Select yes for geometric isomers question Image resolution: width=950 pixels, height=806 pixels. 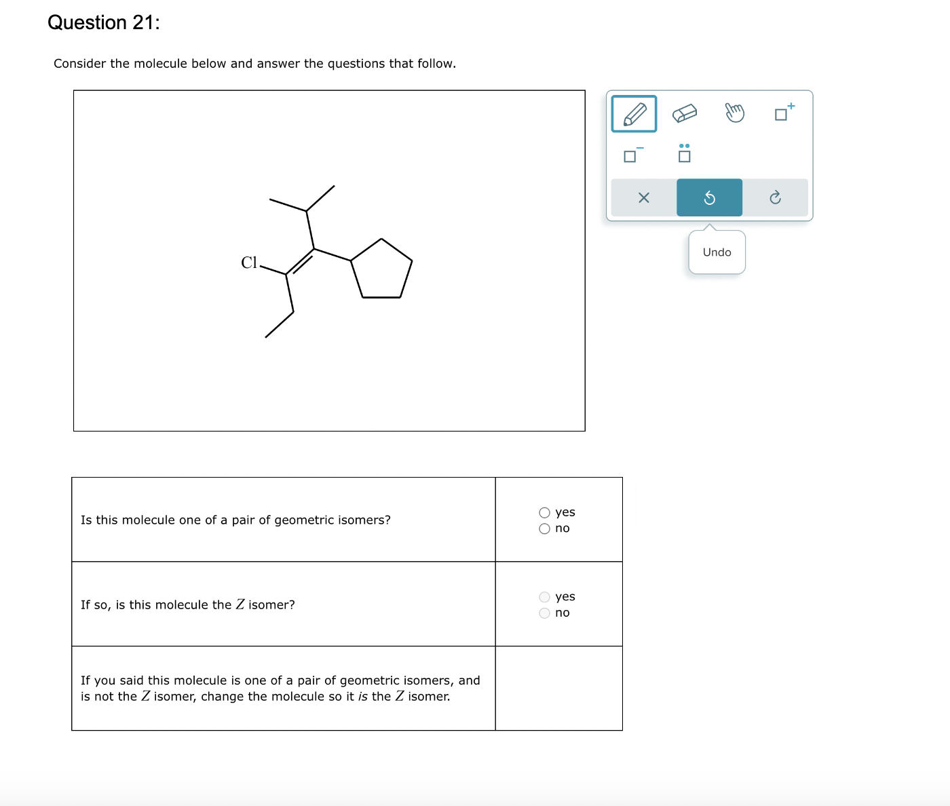pyautogui.click(x=544, y=512)
